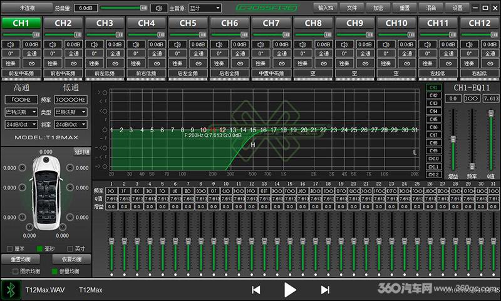Skip to the next track
The width and height of the screenshot is (501, 301).
325,290
